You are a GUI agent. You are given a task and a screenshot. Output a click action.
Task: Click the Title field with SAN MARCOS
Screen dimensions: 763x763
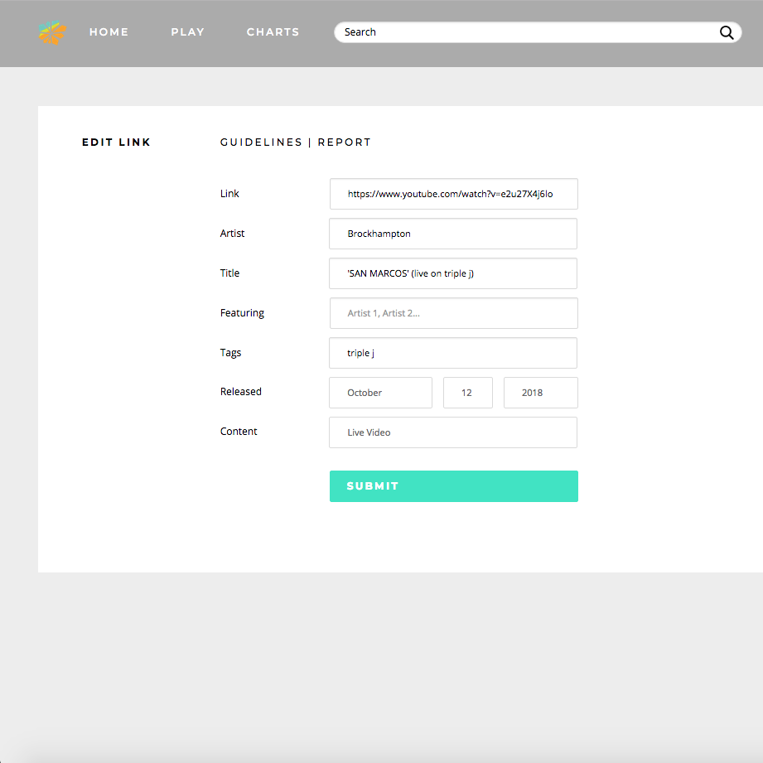point(452,273)
